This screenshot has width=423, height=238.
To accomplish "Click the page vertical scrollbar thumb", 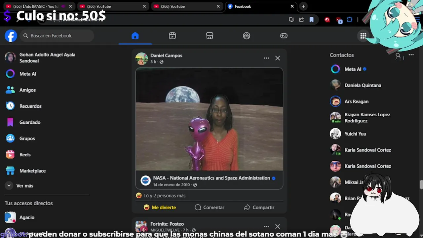I will (421, 184).
